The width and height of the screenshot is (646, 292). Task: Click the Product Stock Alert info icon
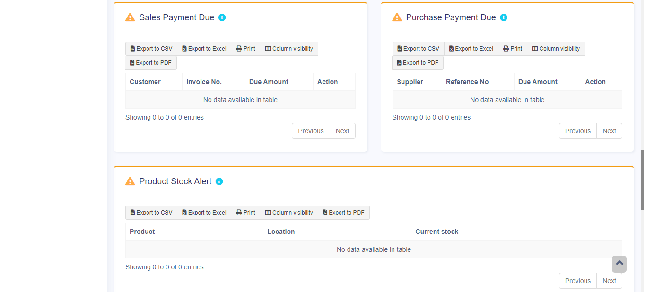click(x=219, y=181)
